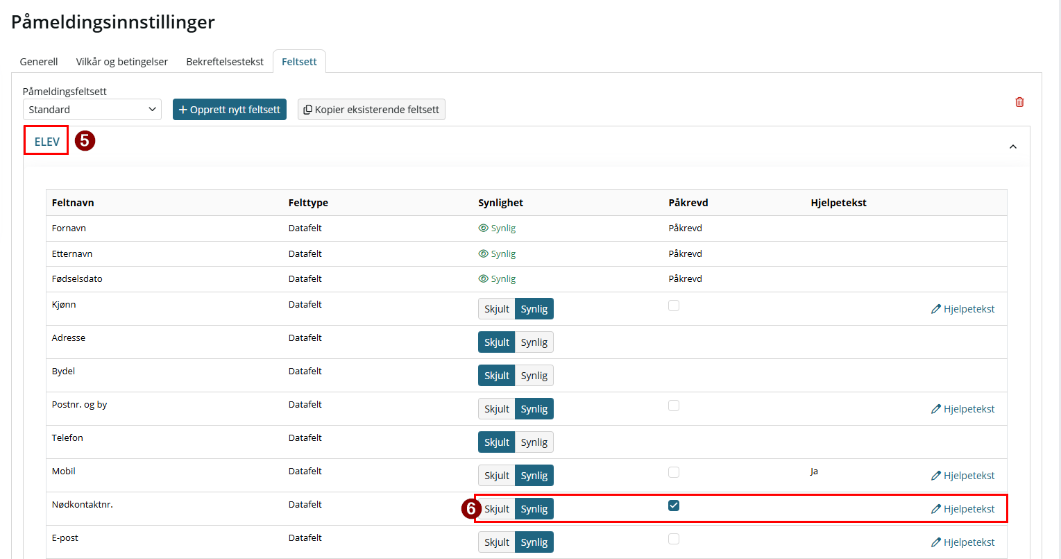This screenshot has height=559, width=1061.
Task: Click the Synlig eye icon for Etternavn
Action: [x=484, y=253]
